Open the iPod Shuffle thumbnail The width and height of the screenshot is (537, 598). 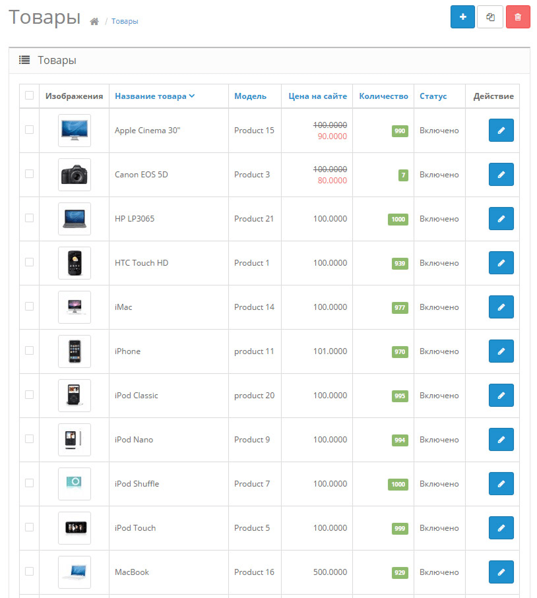(75, 484)
